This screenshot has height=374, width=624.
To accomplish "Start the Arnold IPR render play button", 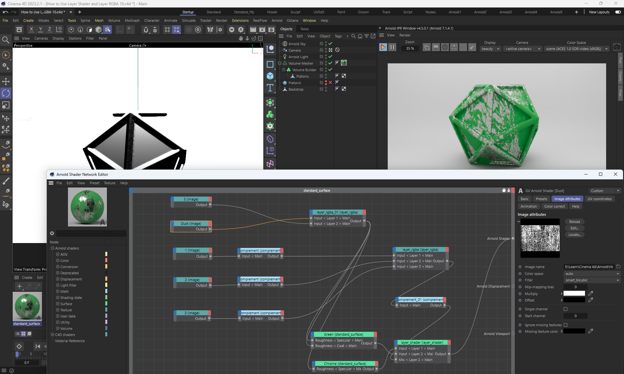I will [383, 47].
